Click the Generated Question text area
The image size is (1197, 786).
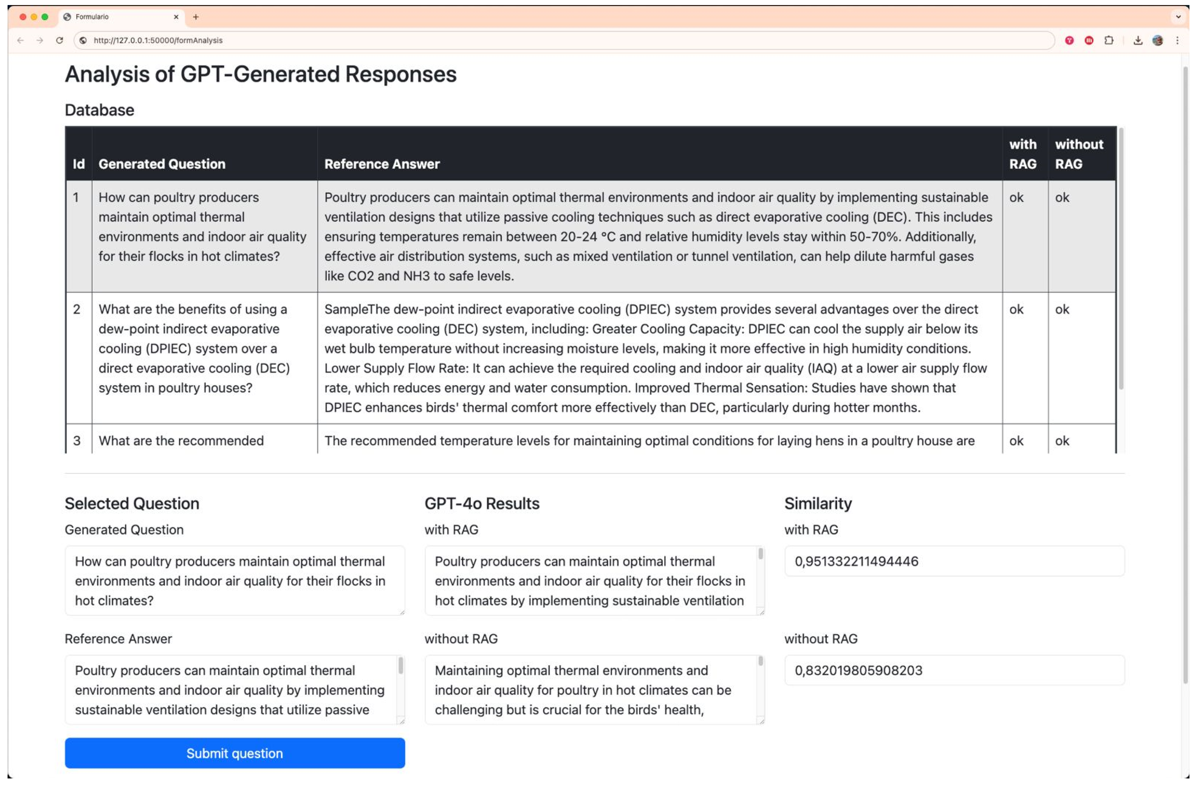(234, 581)
